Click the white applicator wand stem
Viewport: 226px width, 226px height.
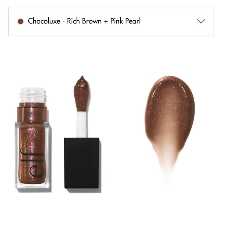(x=82, y=124)
